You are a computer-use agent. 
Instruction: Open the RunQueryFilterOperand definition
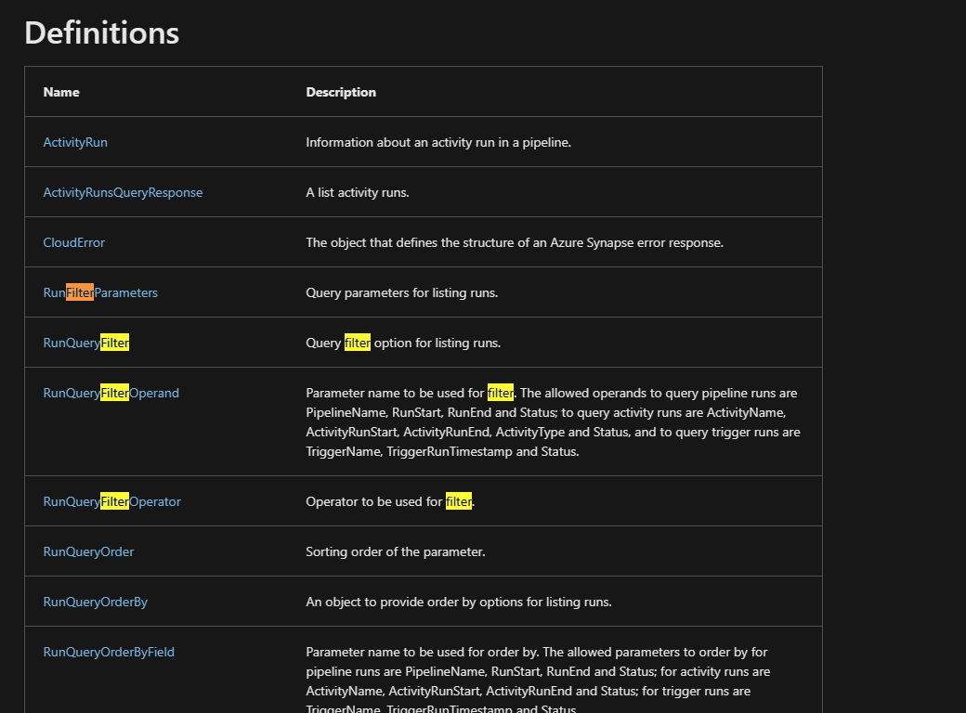pos(111,392)
